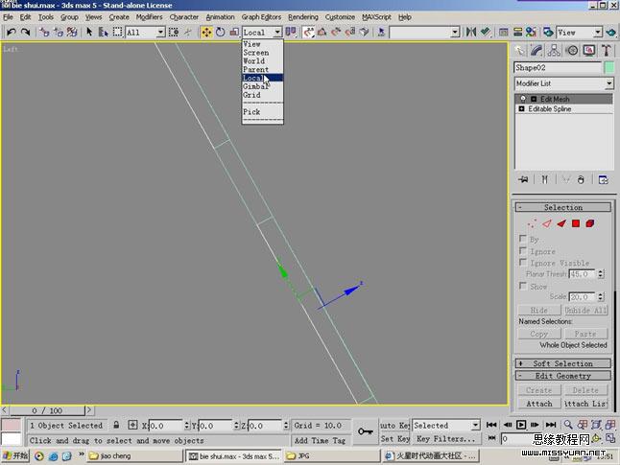The width and height of the screenshot is (620, 465).
Task: Choose Pick in coordinate system list
Action: 263,112
